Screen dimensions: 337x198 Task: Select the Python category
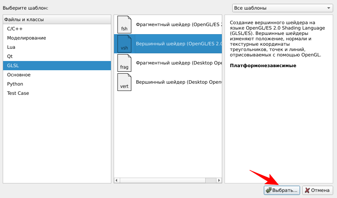pyautogui.click(x=15, y=84)
